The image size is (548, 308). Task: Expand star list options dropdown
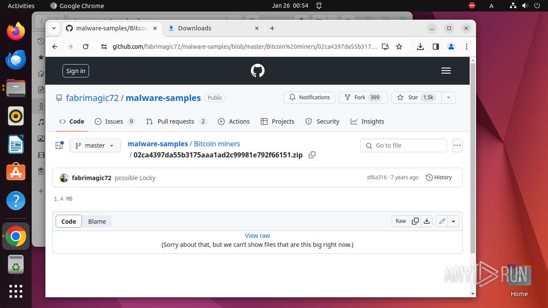449,98
